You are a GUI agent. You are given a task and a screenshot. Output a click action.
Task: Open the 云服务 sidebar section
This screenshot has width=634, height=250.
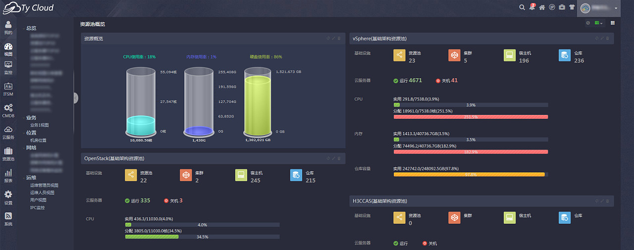[x=8, y=133]
